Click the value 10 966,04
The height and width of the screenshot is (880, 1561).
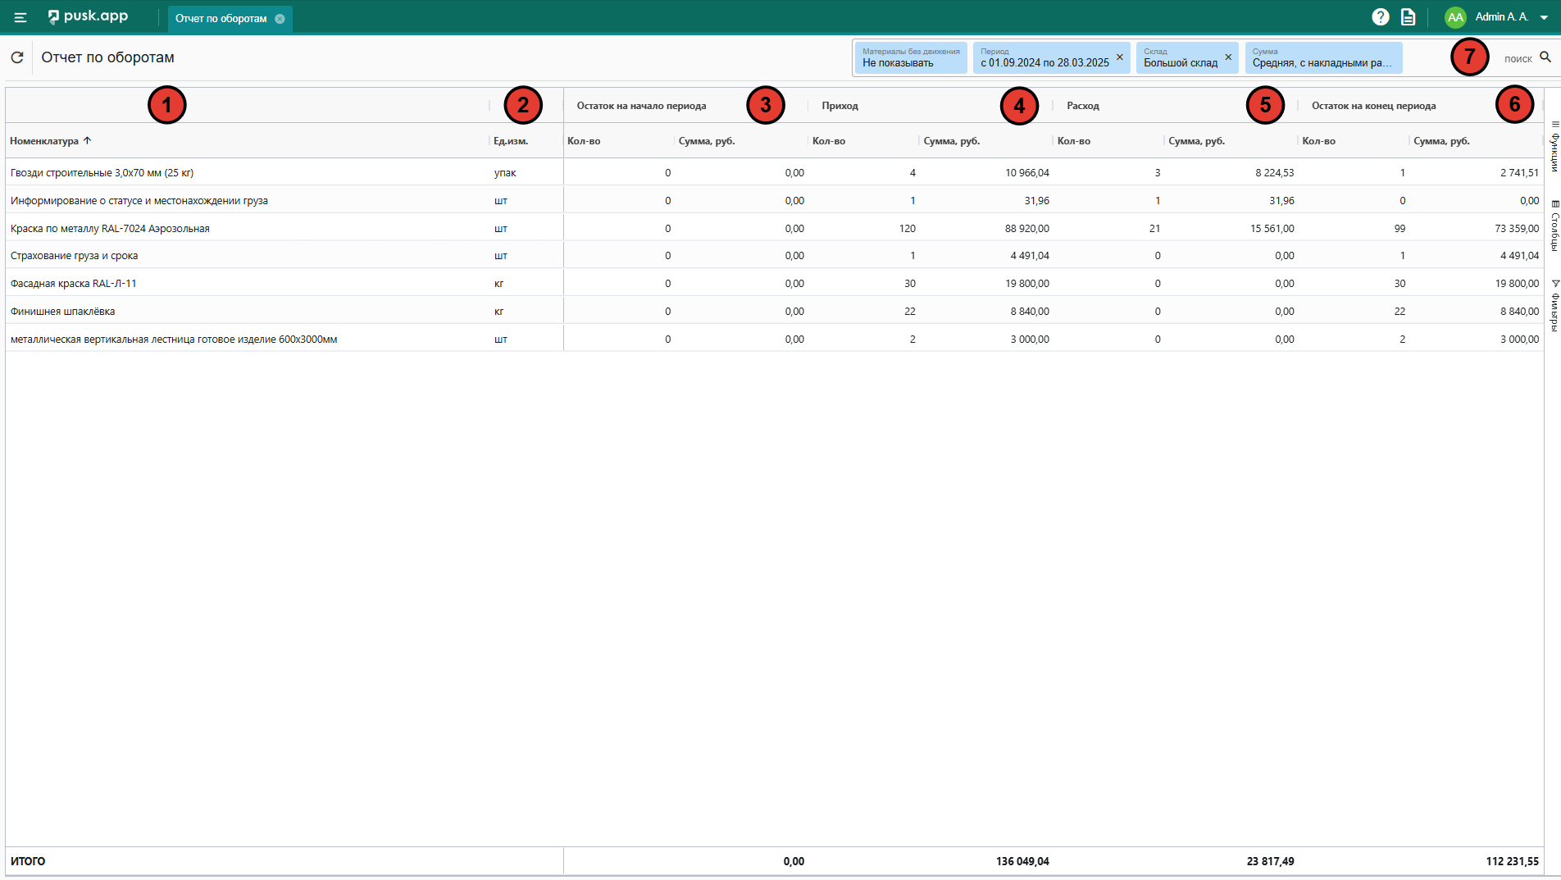coord(1027,172)
